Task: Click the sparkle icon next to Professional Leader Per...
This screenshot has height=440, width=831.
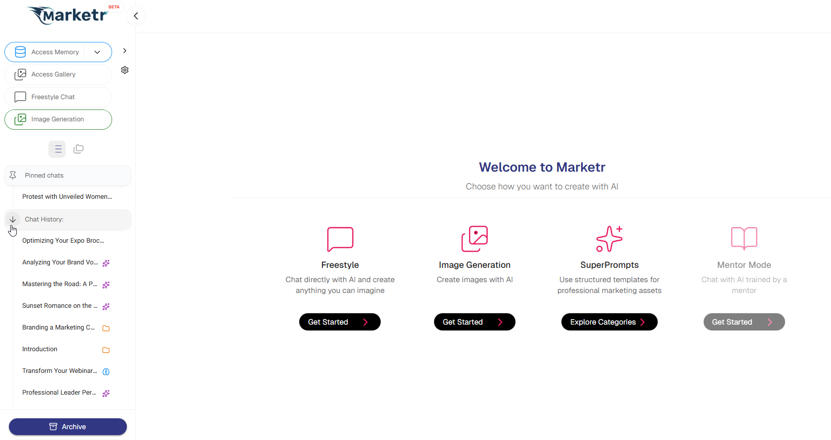Action: tap(106, 393)
